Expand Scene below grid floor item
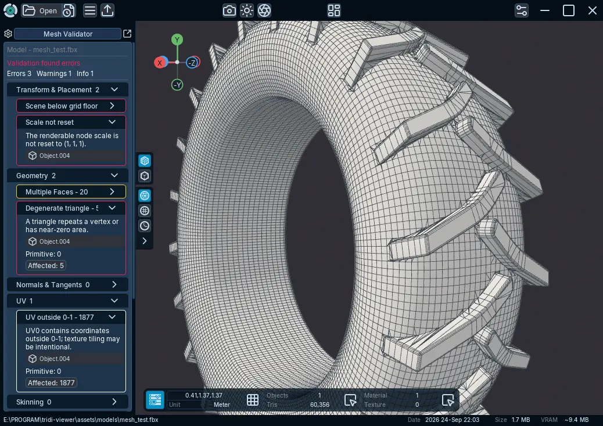The image size is (603, 426). tap(71, 106)
